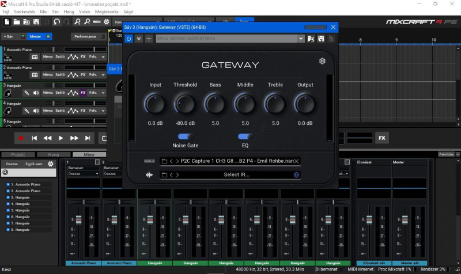Click the waveform IR icon left of Select IR

[149, 175]
